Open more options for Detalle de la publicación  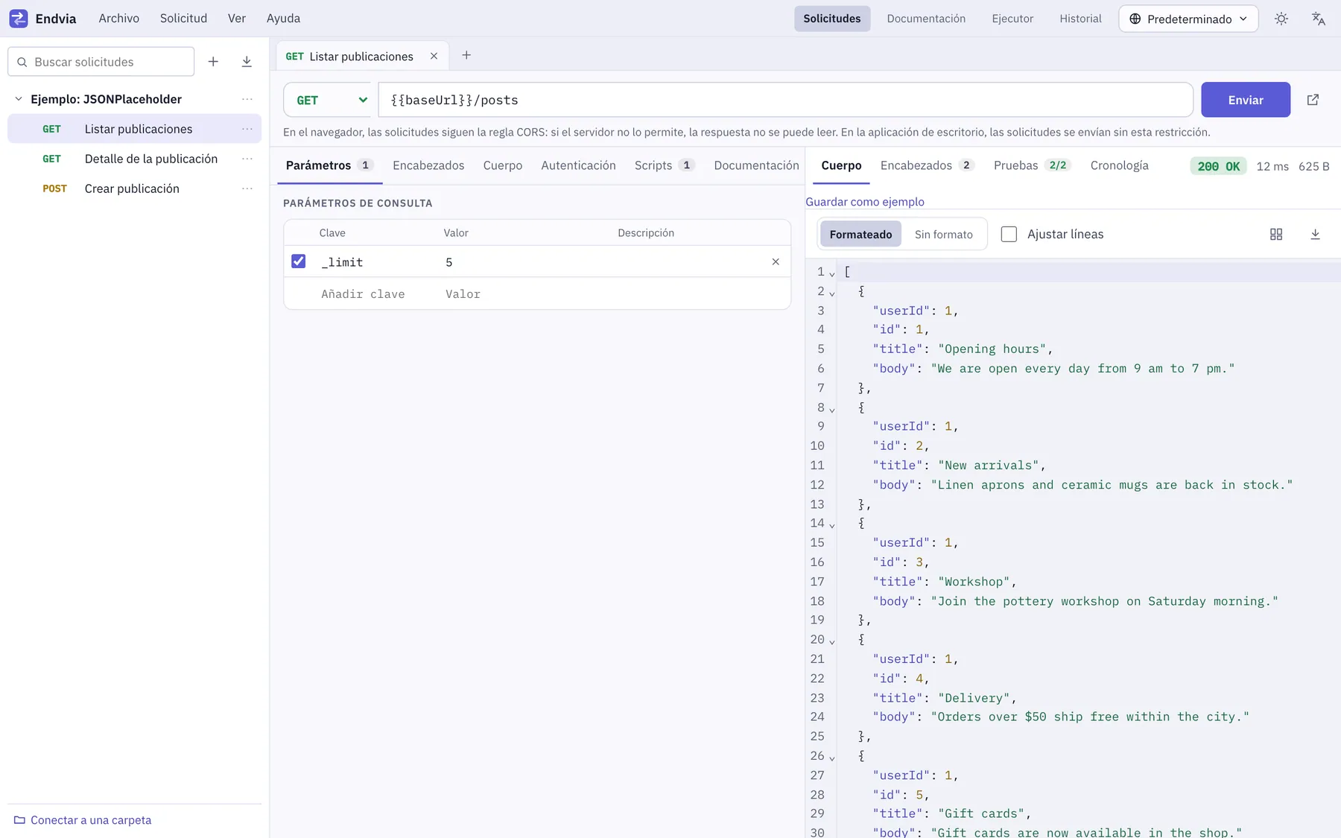click(247, 159)
